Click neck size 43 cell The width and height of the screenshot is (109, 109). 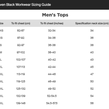point(92,60)
